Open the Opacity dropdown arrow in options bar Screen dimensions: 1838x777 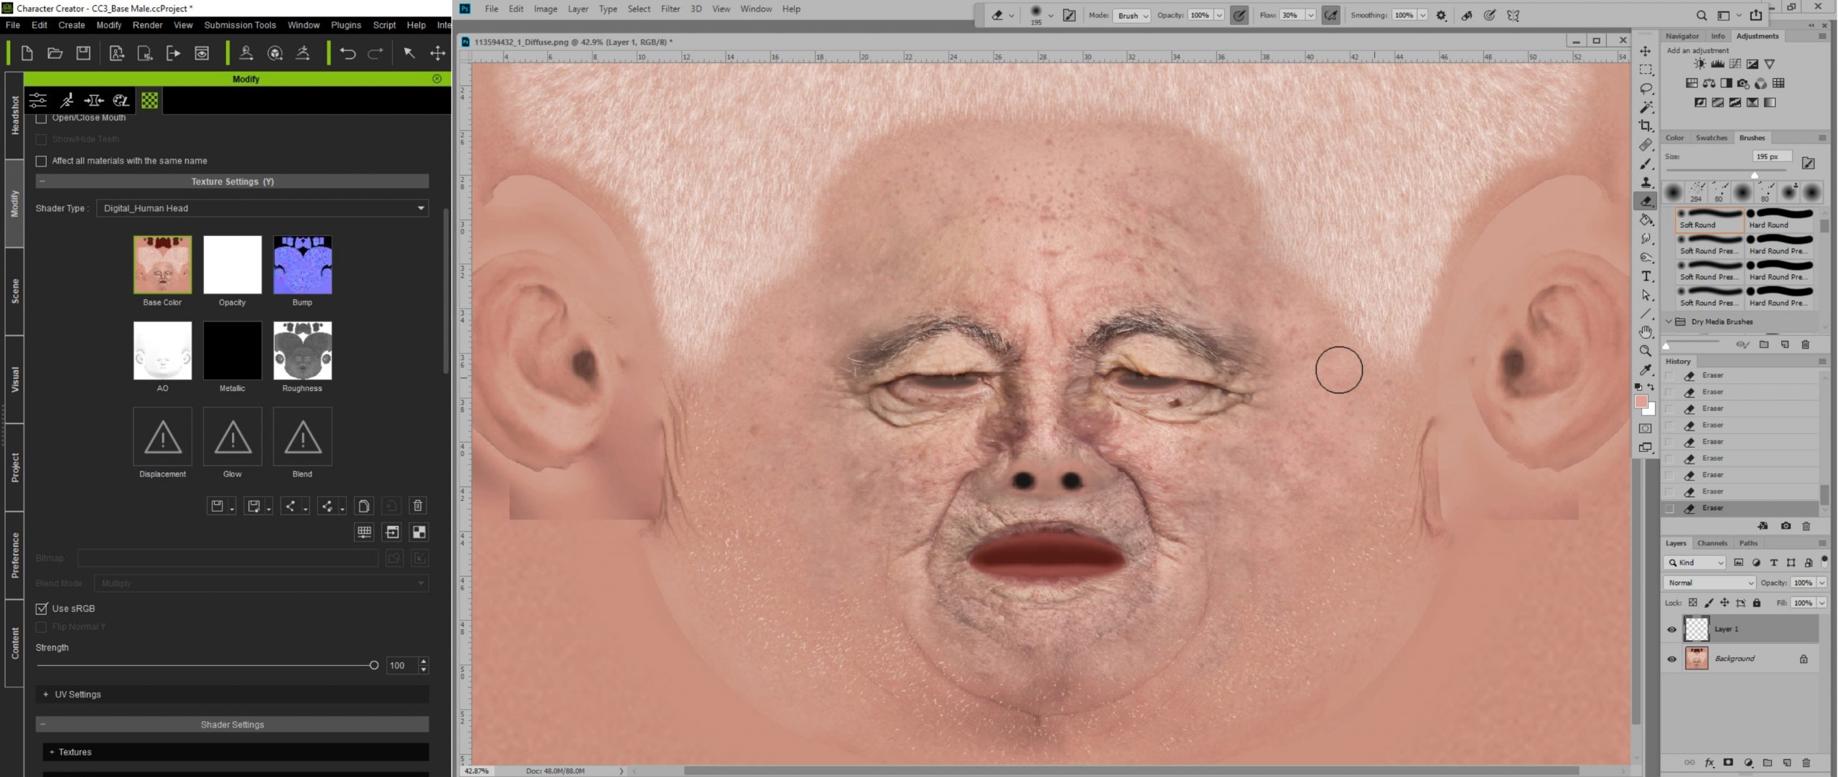point(1218,15)
